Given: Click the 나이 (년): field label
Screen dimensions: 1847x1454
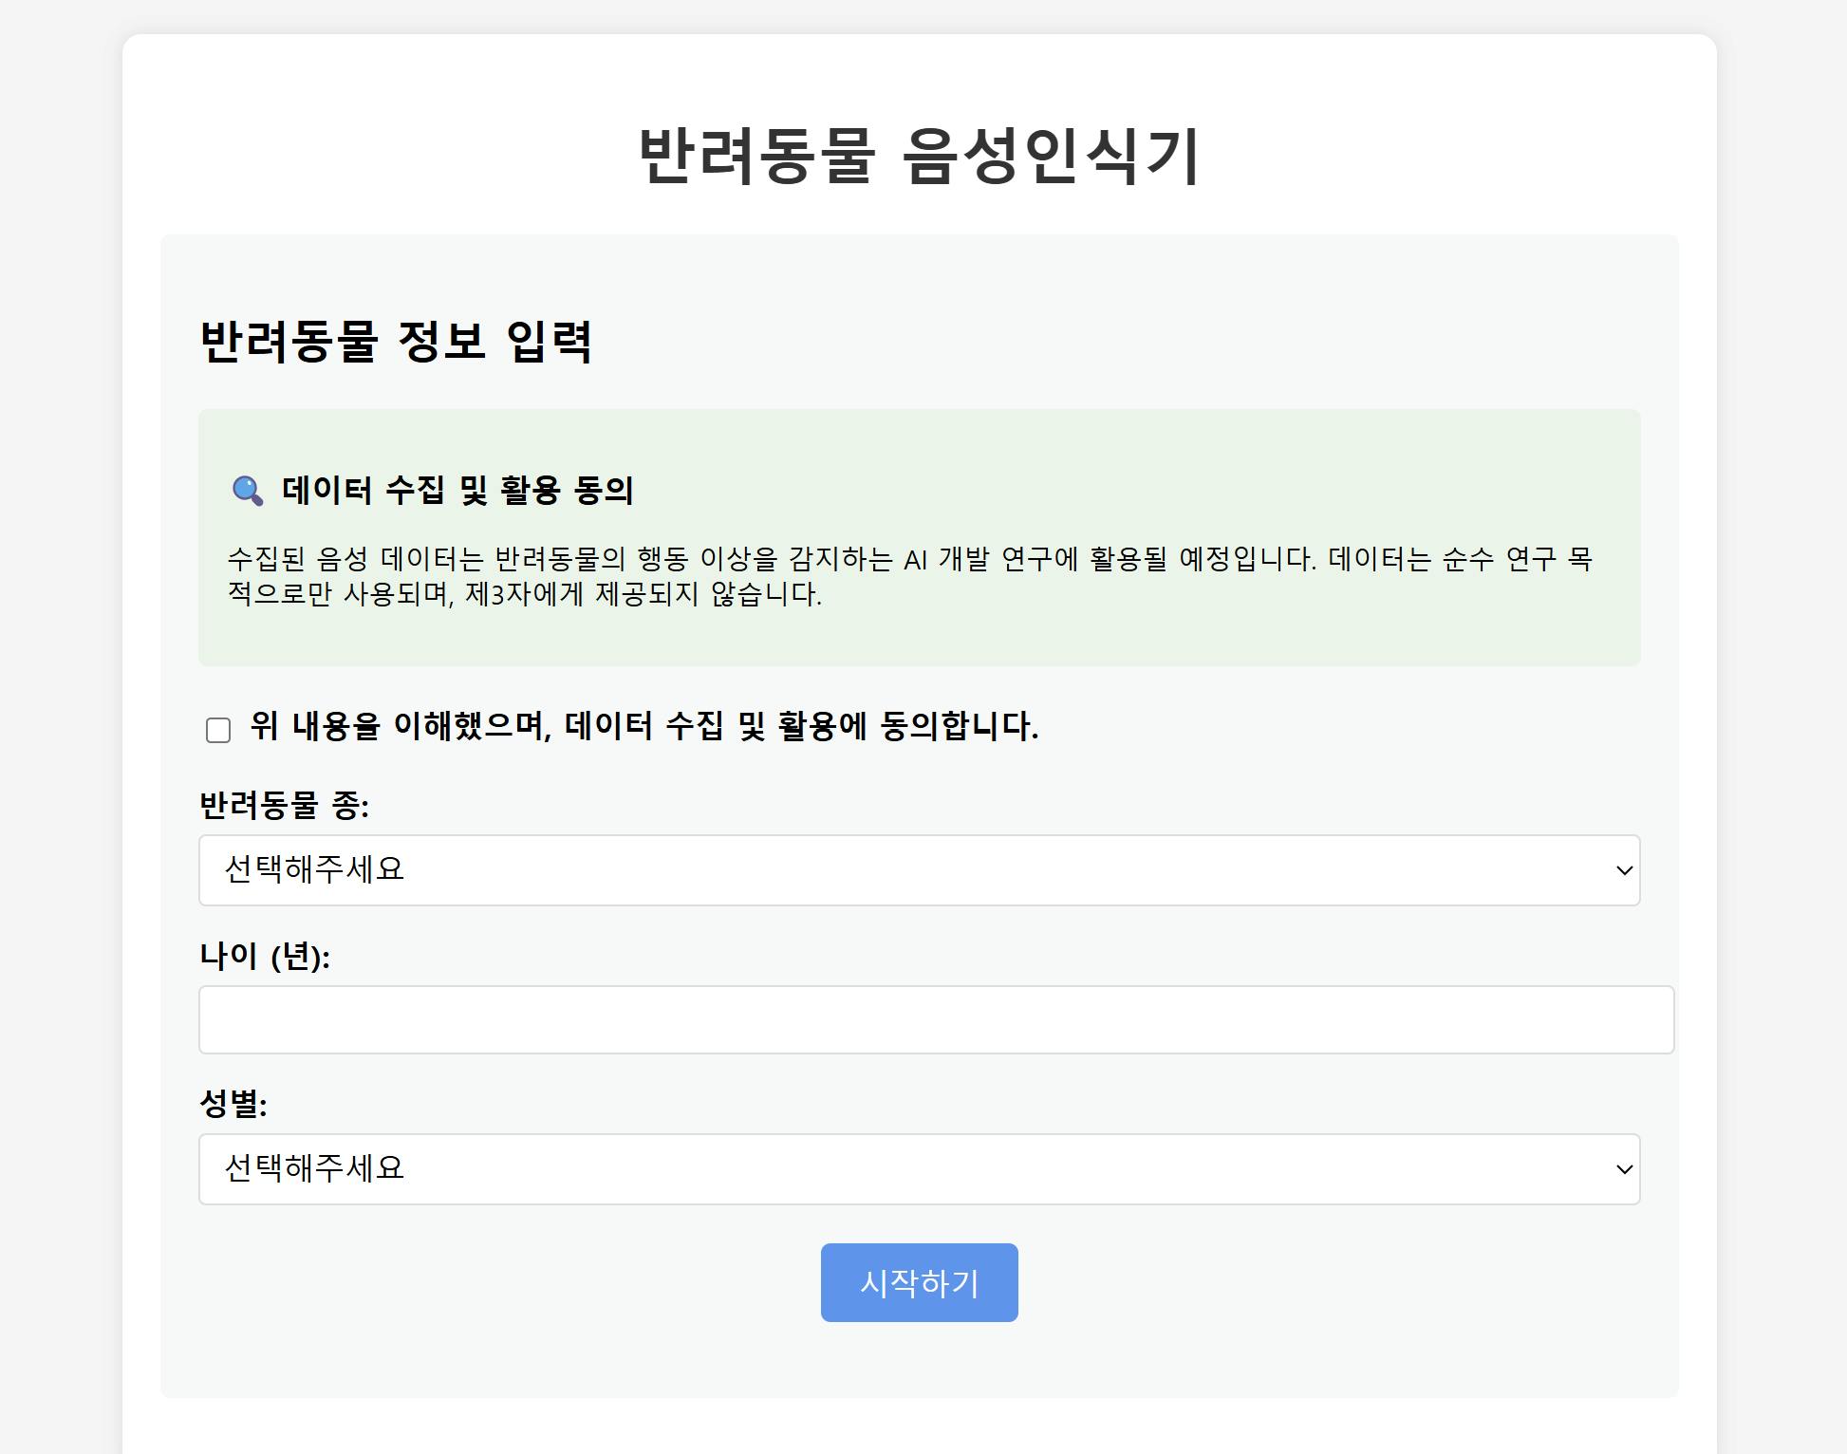Looking at the screenshot, I should point(264,956).
